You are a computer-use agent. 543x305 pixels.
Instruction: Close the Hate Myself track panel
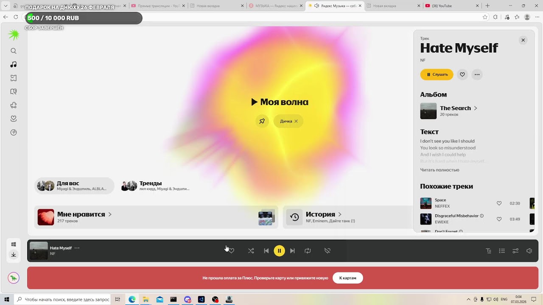coord(523,40)
